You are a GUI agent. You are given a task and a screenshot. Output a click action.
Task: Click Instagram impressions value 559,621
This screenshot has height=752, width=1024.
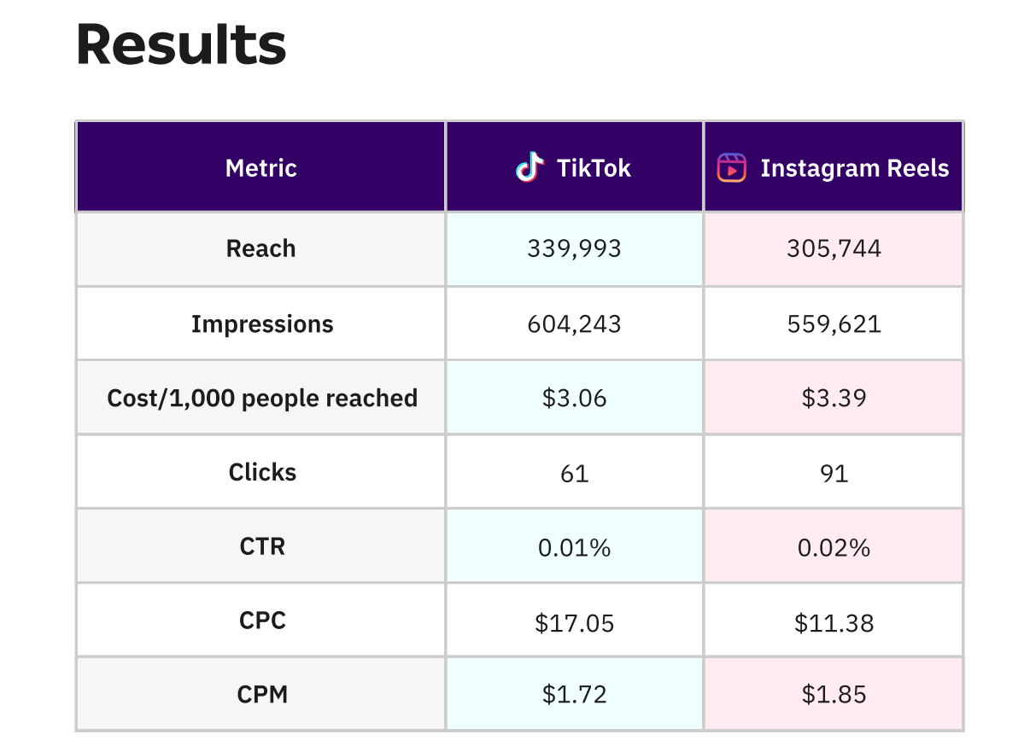coord(834,324)
